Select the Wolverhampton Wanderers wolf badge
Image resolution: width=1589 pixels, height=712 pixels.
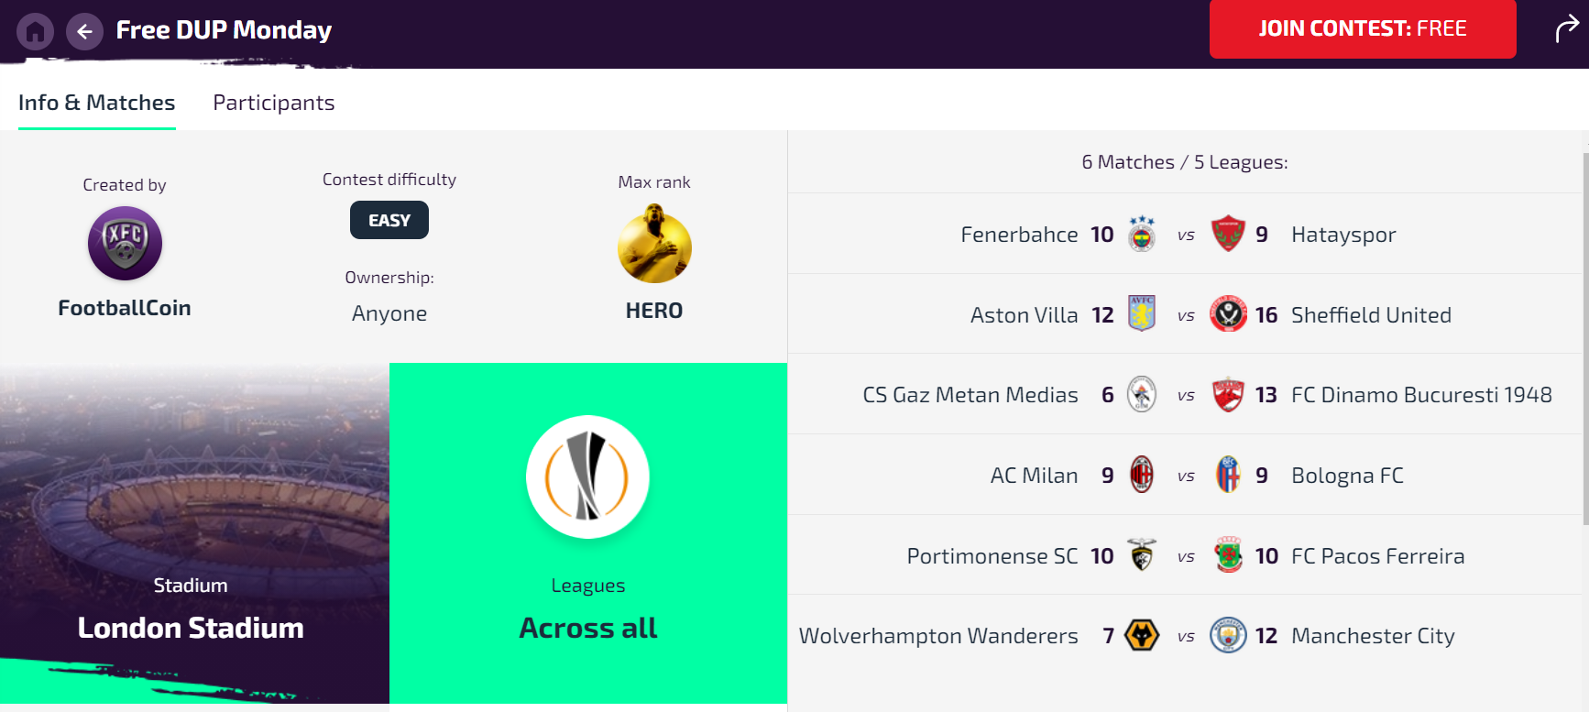(x=1142, y=635)
